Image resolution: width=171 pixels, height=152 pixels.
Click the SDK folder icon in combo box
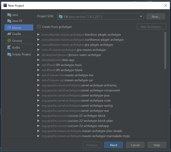point(61,16)
